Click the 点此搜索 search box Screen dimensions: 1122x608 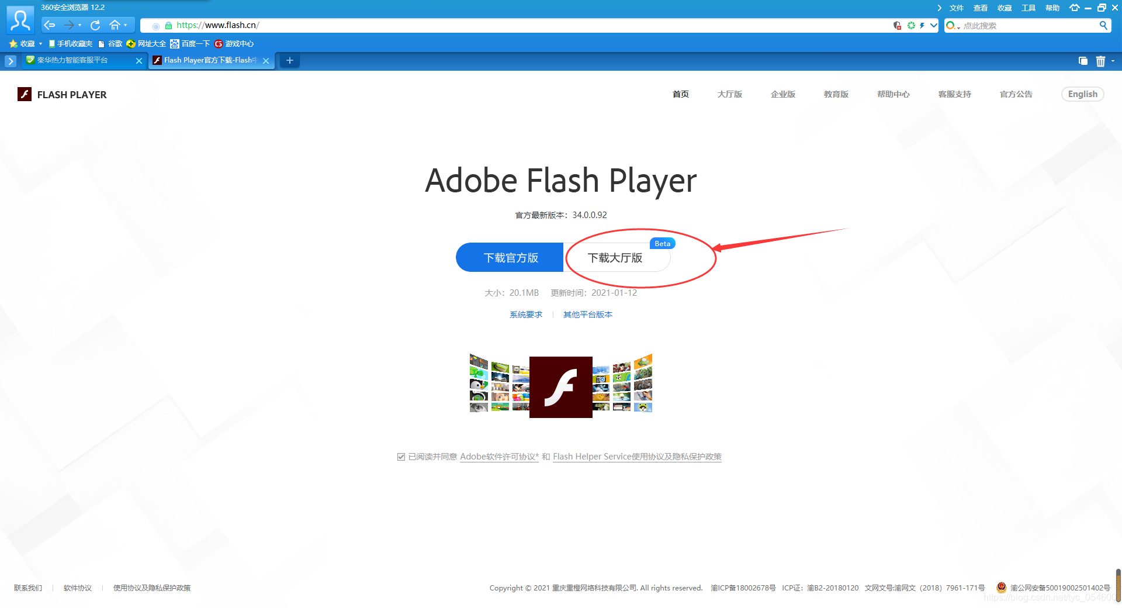point(1028,26)
